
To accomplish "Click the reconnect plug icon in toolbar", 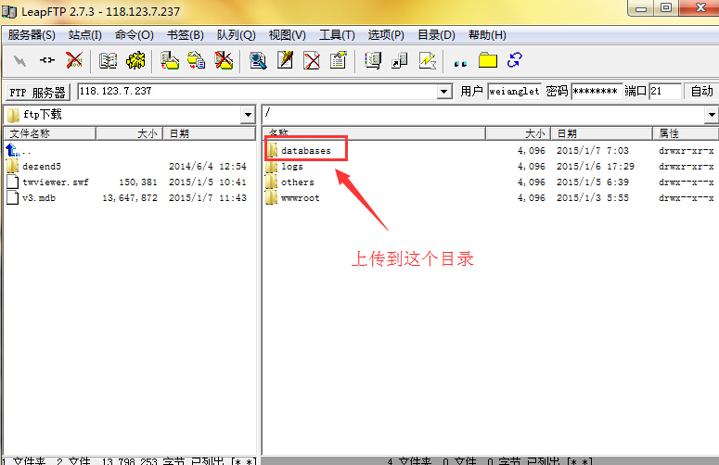I will [46, 60].
